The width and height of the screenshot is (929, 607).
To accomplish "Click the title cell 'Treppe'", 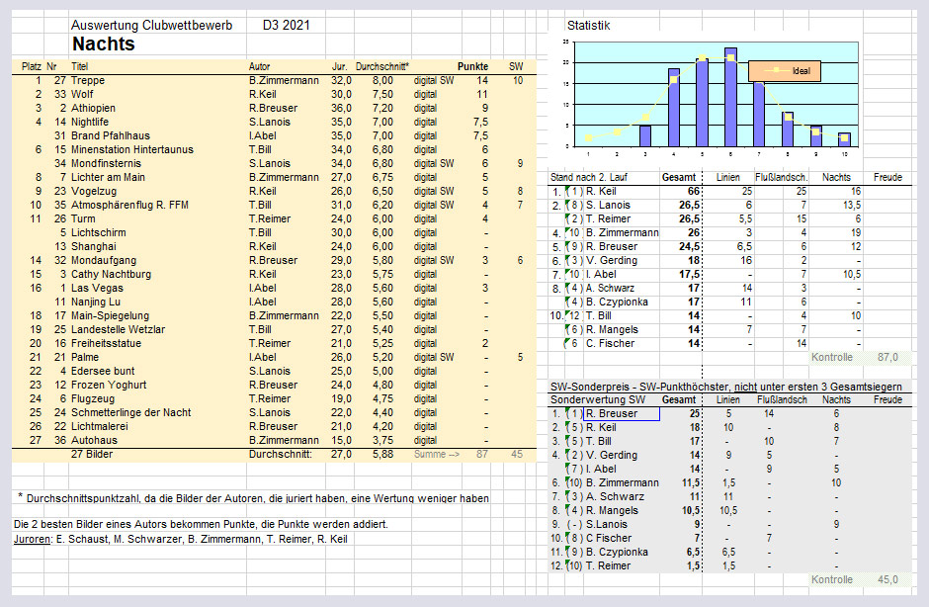I will (x=88, y=81).
